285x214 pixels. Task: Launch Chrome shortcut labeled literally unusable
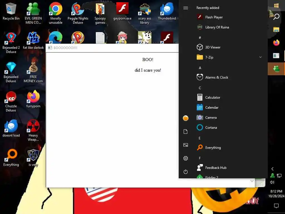[56, 13]
